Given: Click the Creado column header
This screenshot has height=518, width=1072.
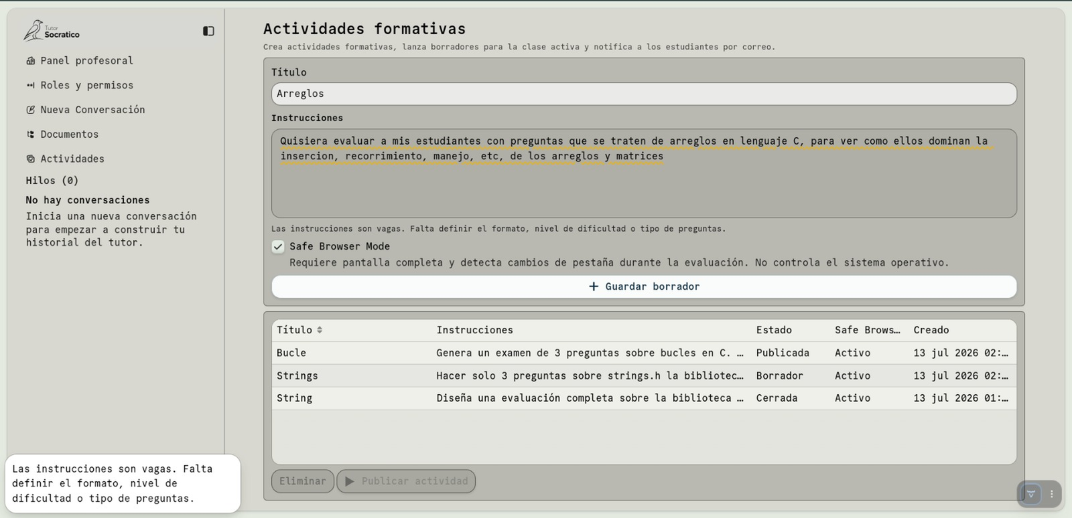Looking at the screenshot, I should [x=931, y=330].
